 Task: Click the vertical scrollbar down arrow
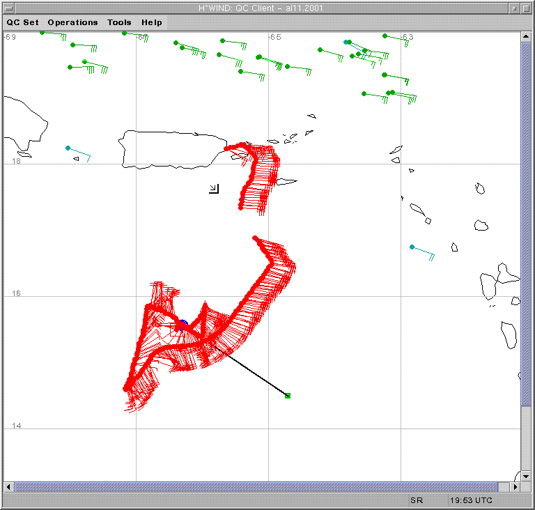pos(526,476)
